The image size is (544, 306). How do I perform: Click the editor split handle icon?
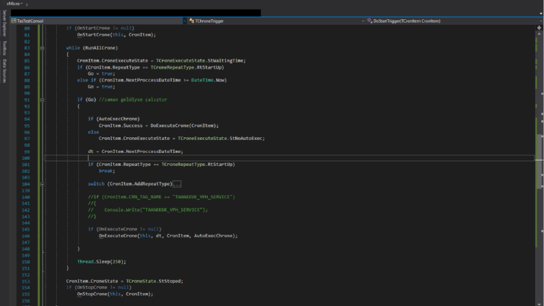(539, 27)
